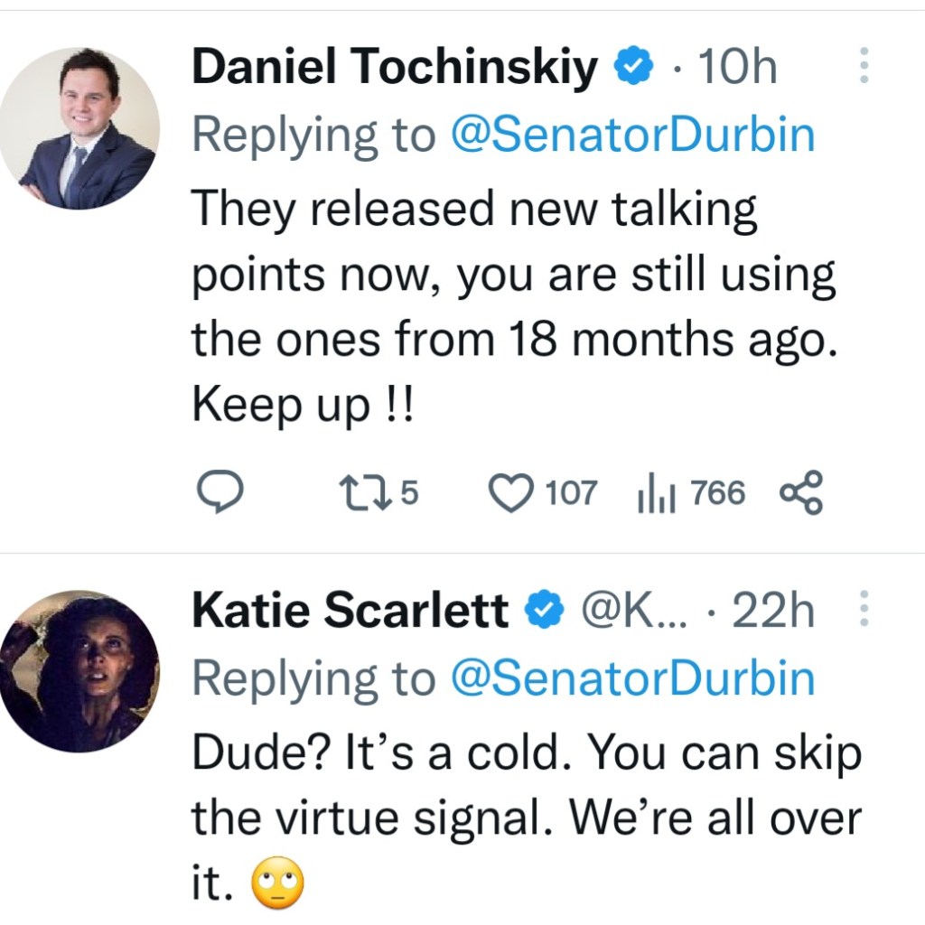This screenshot has height=925, width=925.
Task: Open @SenatorDurbin link in Daniel's reply
Action: click(631, 135)
